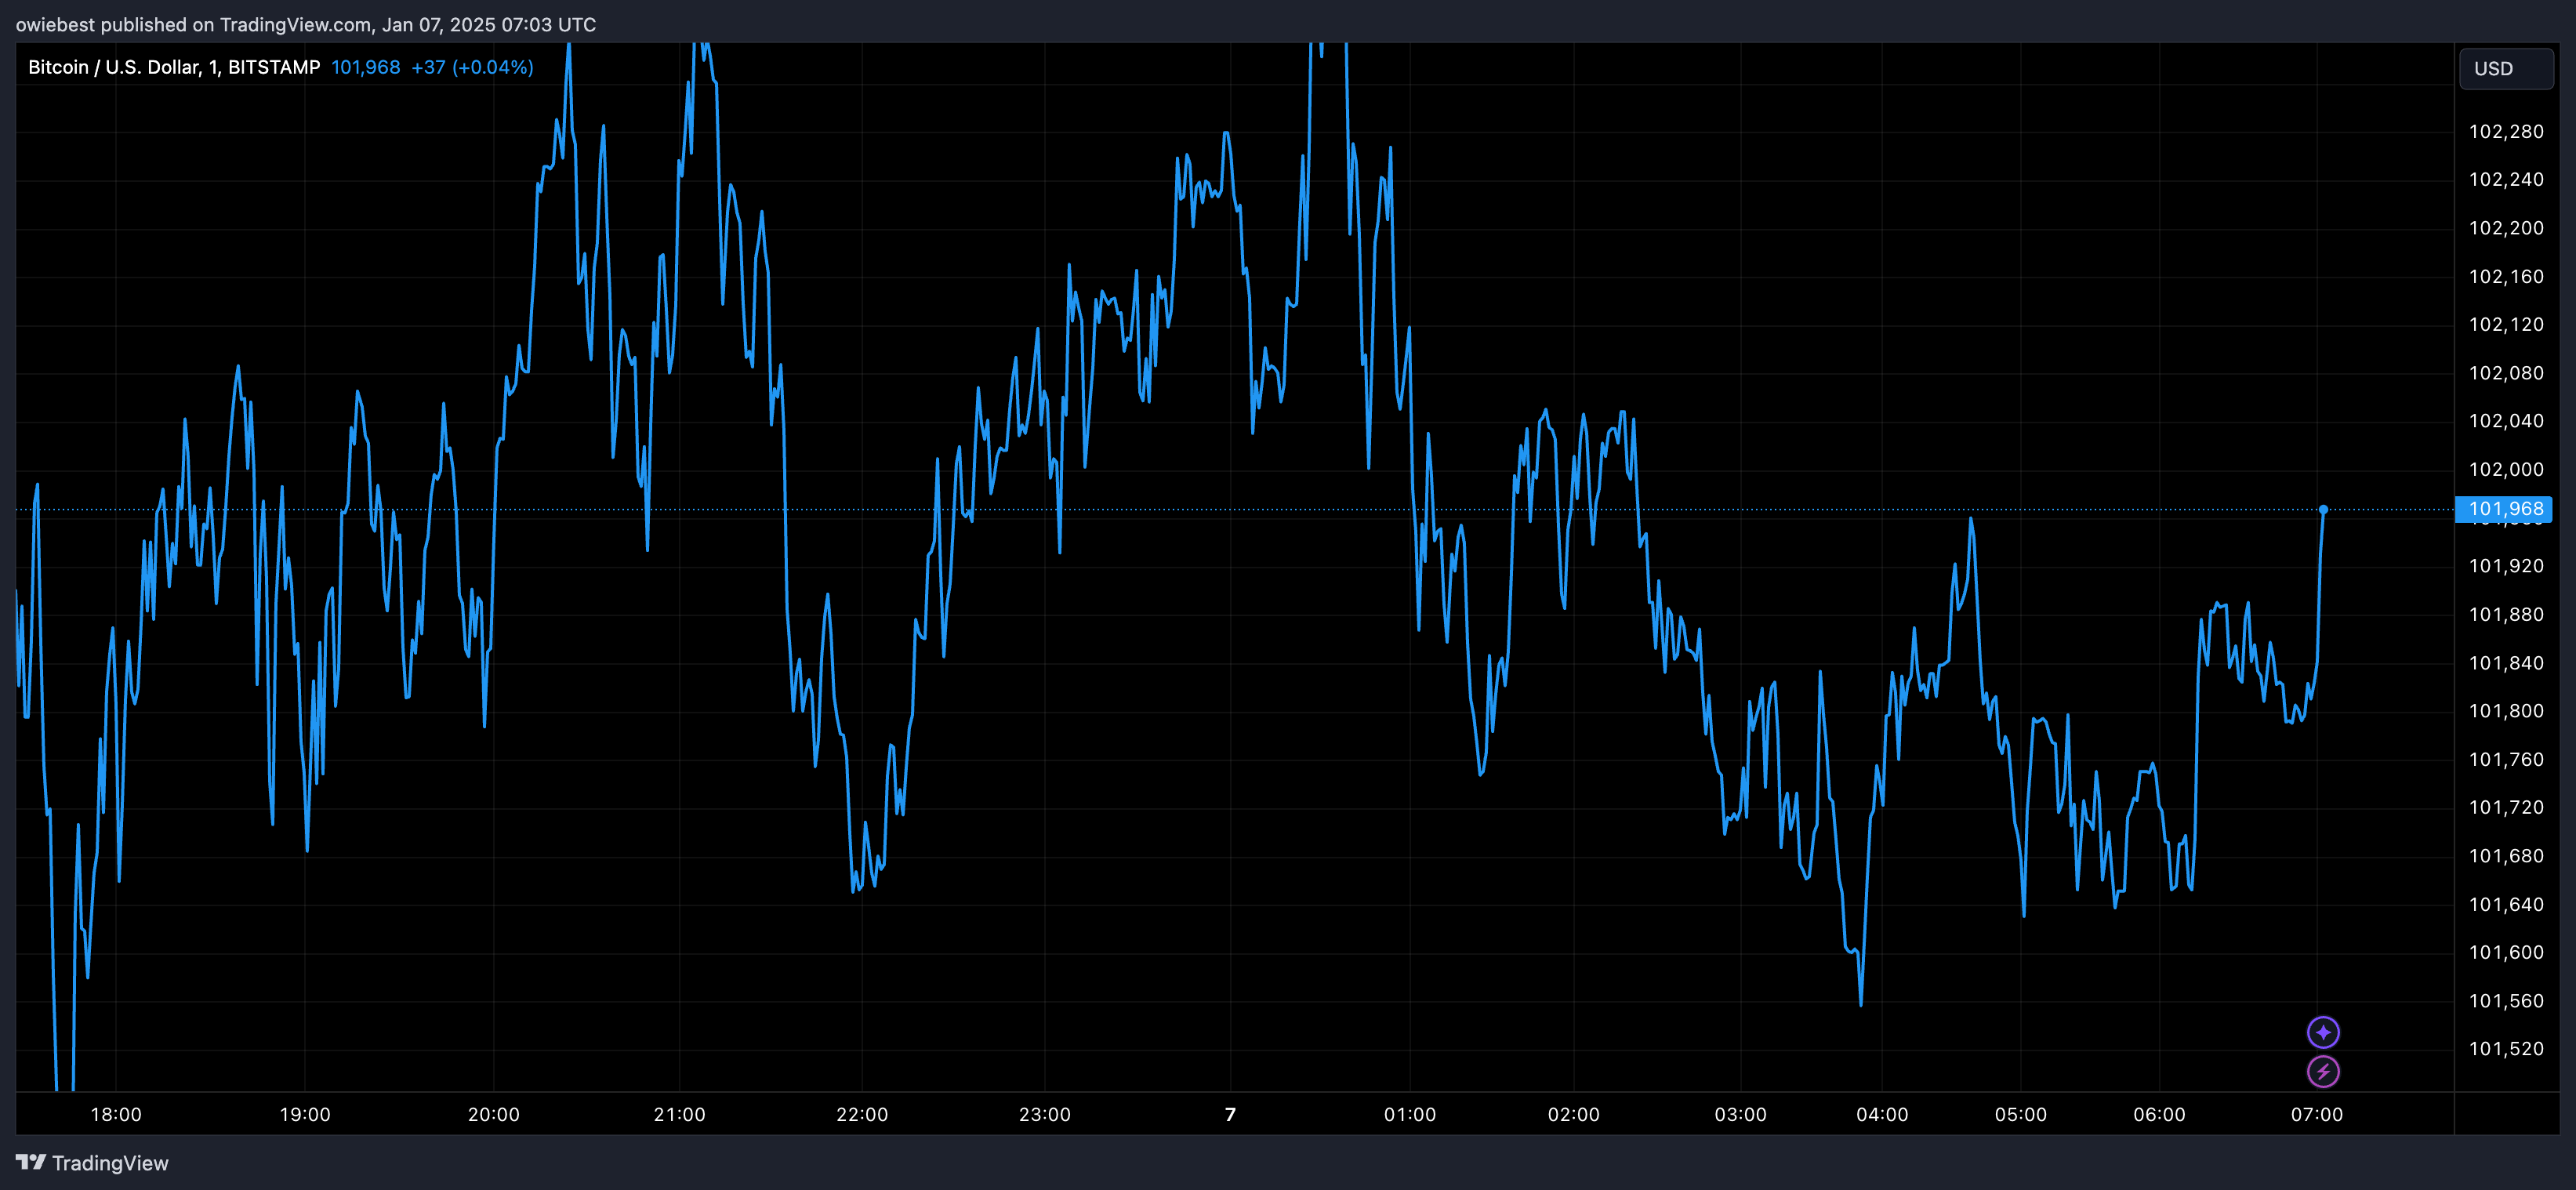Click the 19:00 time axis label
Screen dimensions: 2576x1190
point(305,1114)
